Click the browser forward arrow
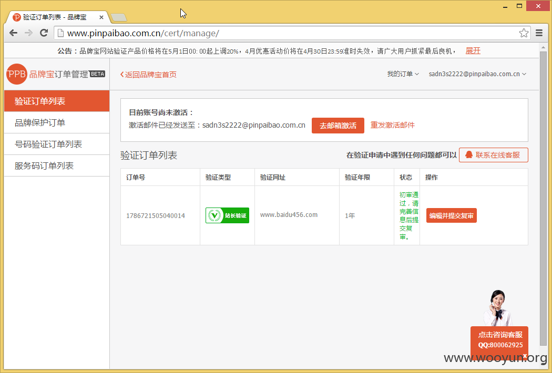552x373 pixels. click(28, 33)
